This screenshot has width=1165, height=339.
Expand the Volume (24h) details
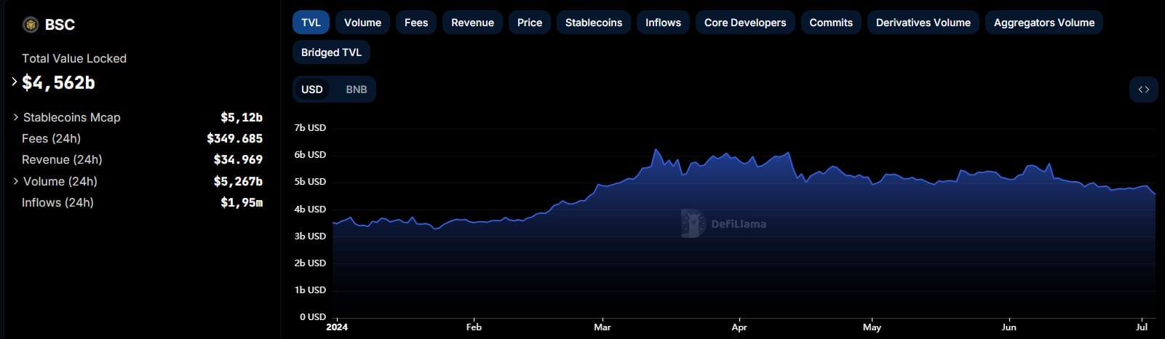(x=16, y=181)
